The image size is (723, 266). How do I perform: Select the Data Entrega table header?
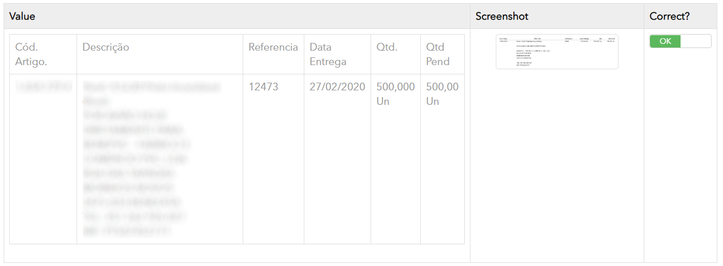(x=328, y=54)
